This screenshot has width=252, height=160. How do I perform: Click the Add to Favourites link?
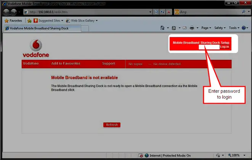click(66, 64)
